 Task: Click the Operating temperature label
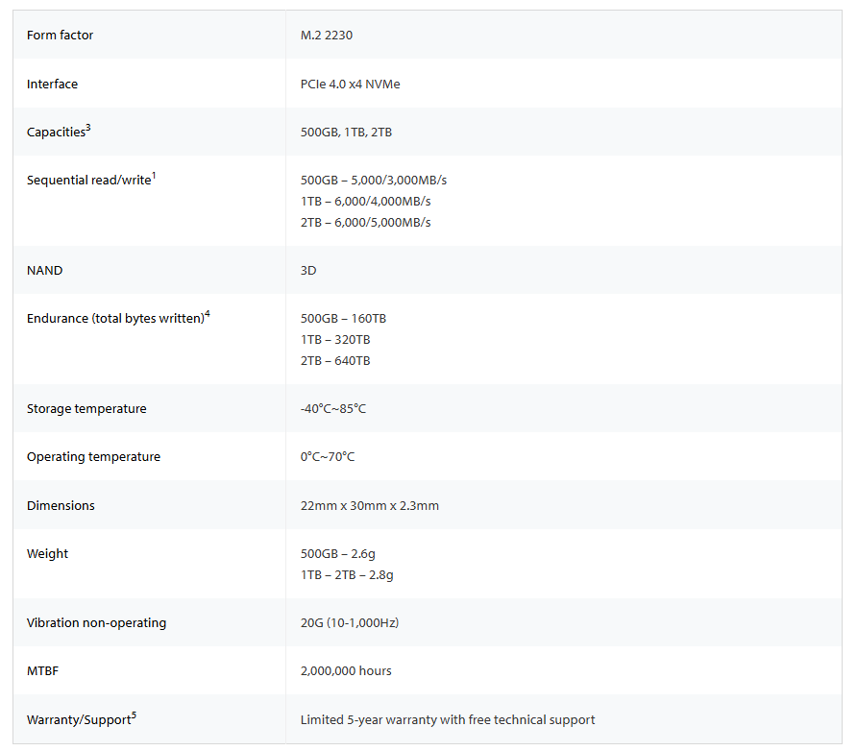(x=93, y=456)
